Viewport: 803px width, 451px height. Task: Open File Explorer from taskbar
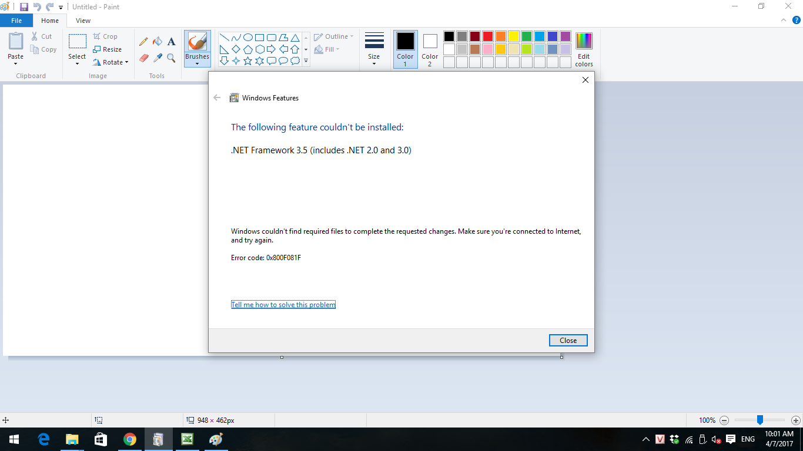click(72, 439)
